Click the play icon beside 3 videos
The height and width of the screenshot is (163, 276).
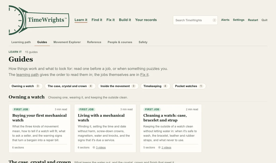pos(94,148)
